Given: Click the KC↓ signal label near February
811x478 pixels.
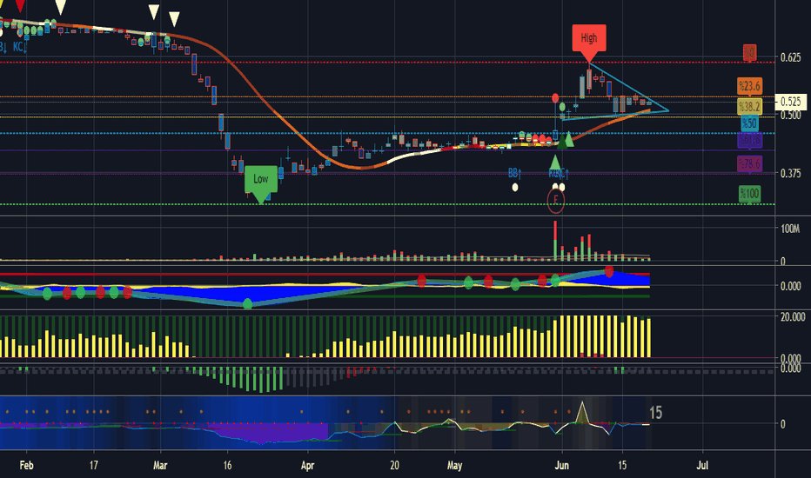Looking at the screenshot, I should point(20,47).
